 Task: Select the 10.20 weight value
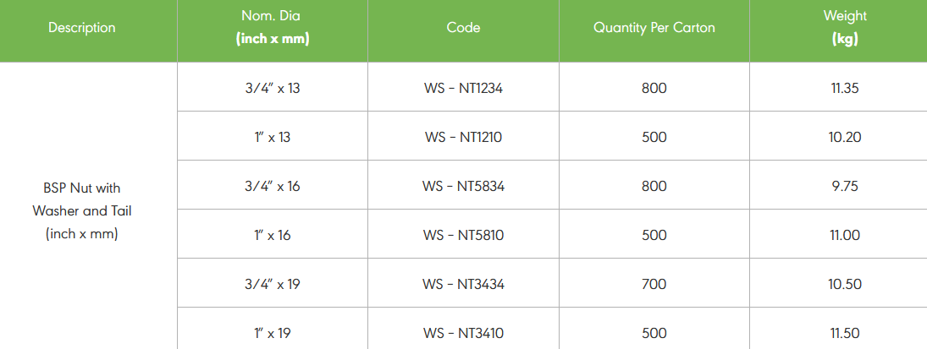[845, 137]
